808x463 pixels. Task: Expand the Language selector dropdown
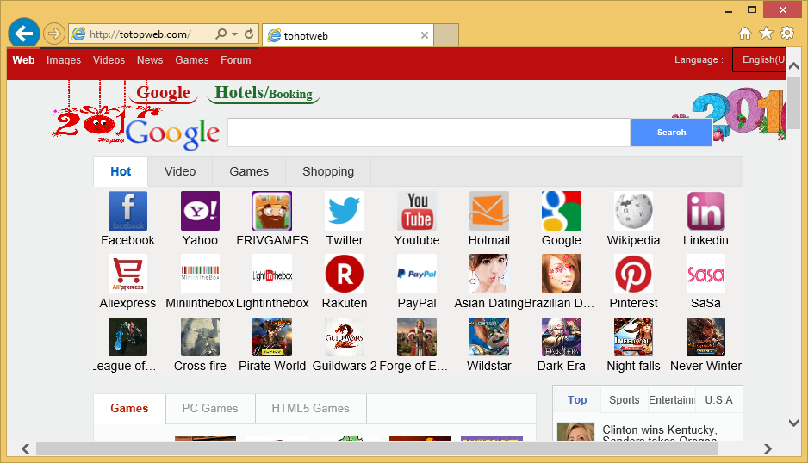coord(761,60)
